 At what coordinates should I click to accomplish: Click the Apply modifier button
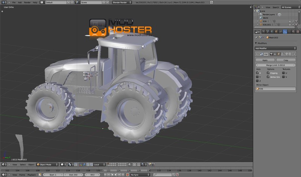point(265,60)
